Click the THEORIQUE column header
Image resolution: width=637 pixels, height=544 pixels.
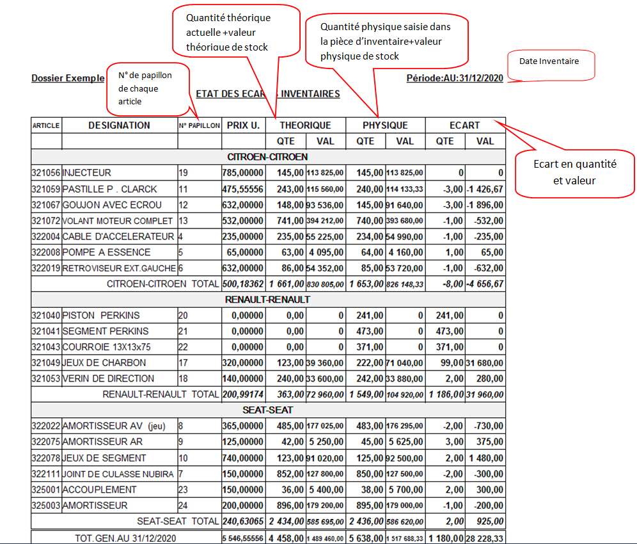point(306,125)
